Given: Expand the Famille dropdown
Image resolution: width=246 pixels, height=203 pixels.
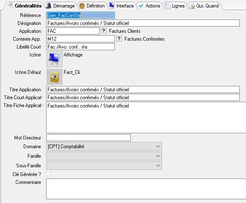Looking at the screenshot, I should pyautogui.click(x=104, y=156).
